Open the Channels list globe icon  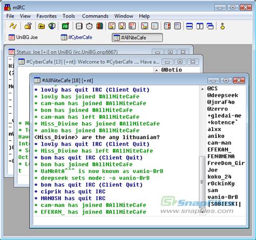click(52, 26)
